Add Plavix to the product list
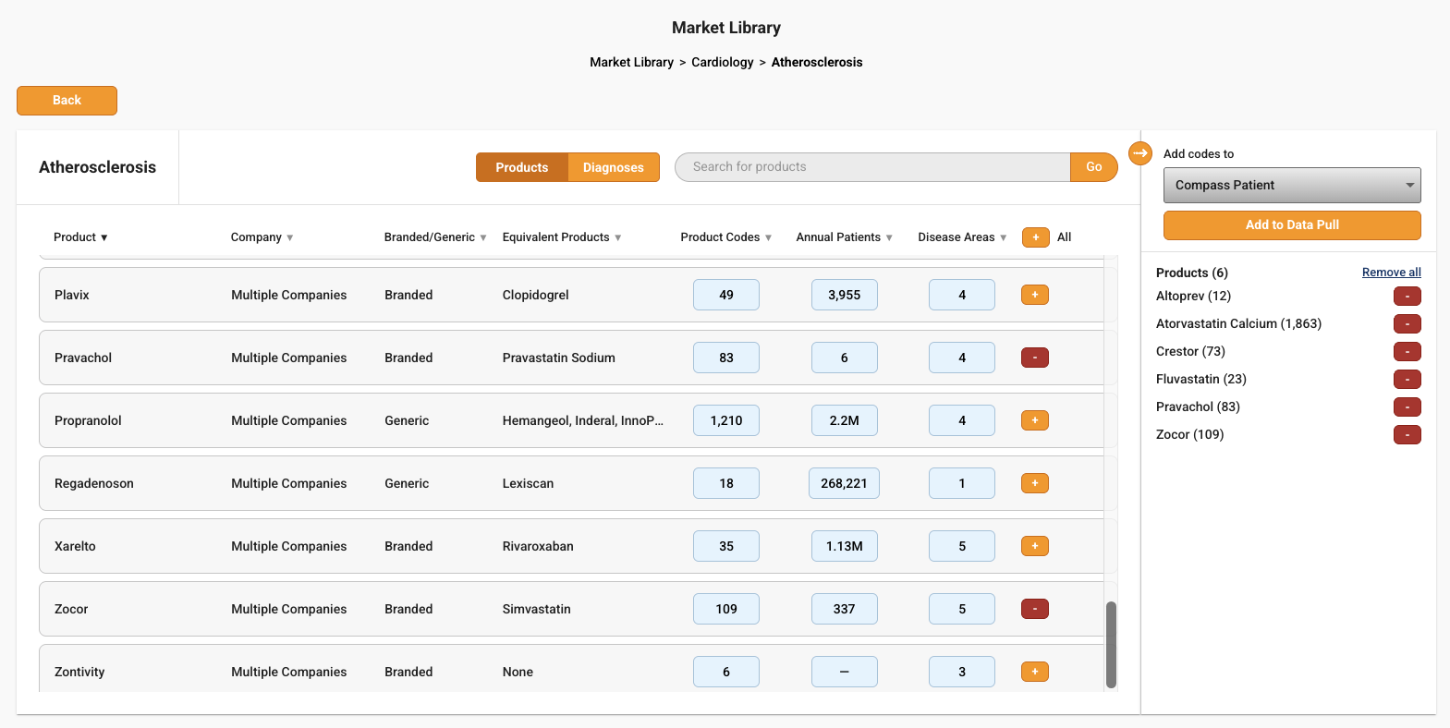 click(1035, 295)
